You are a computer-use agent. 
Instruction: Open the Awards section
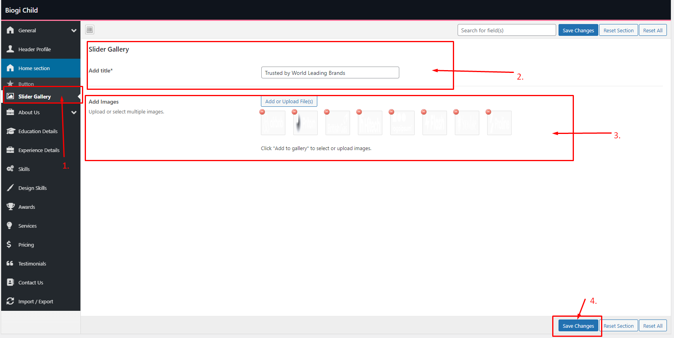[41, 207]
